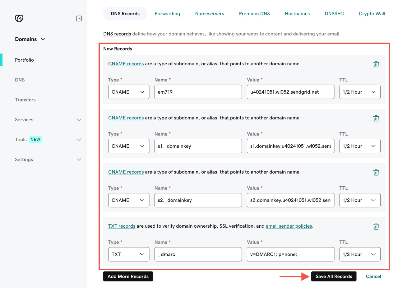The width and height of the screenshot is (398, 288).
Task: Open the email sender policies link
Action: click(289, 226)
